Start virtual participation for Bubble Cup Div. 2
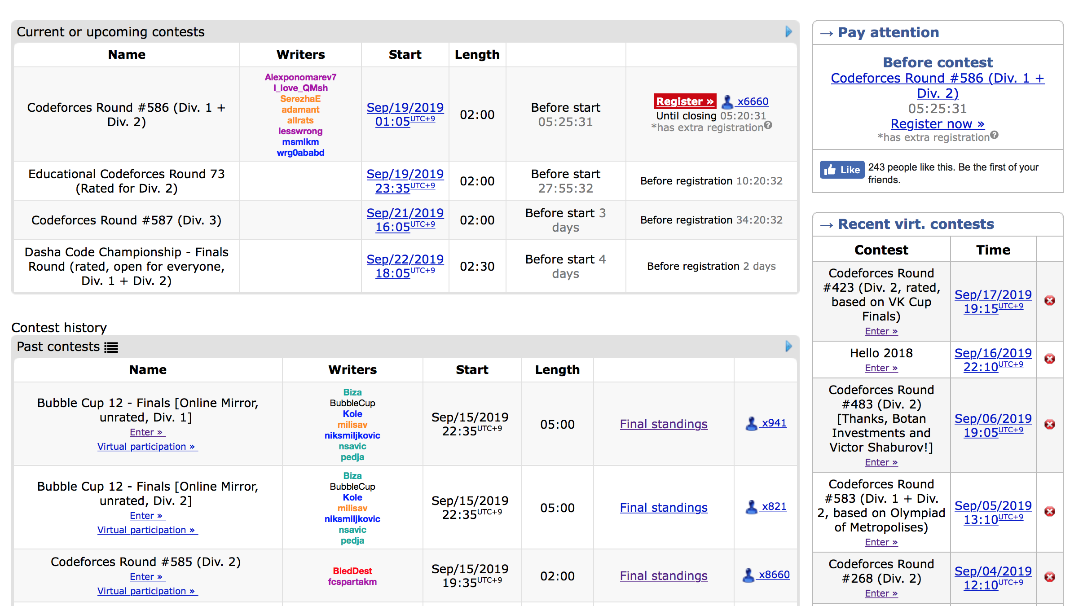This screenshot has height=606, width=1083. (x=147, y=530)
